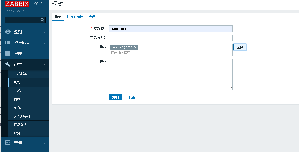
Task: Switch to the 链接的模板 tab
Action: (75, 17)
